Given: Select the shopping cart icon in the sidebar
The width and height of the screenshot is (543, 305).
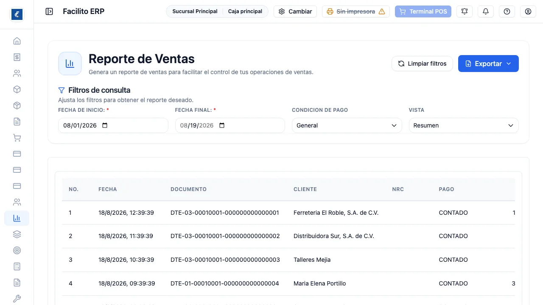Looking at the screenshot, I should coord(17,138).
